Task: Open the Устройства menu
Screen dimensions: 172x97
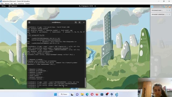Action: click(21, 4)
